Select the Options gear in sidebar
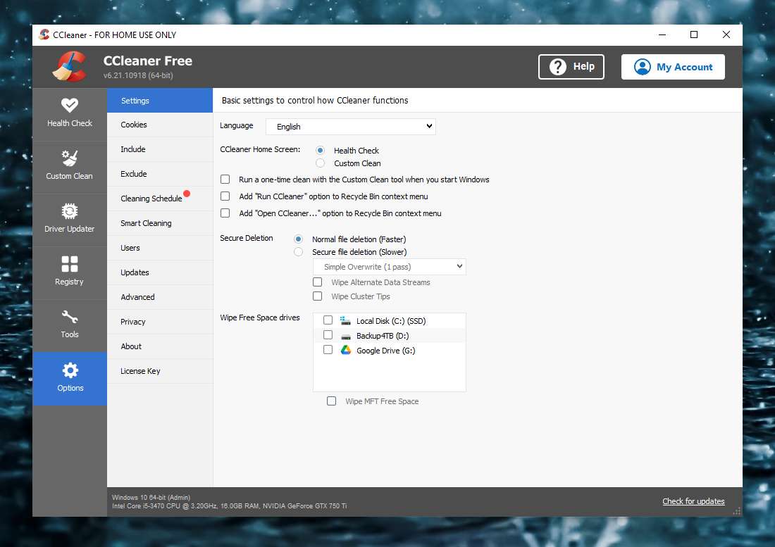Screen dimensions: 775x547 click(x=70, y=379)
